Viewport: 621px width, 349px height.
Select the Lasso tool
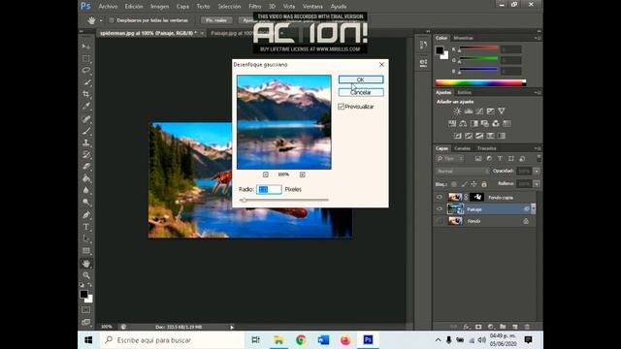(x=86, y=71)
